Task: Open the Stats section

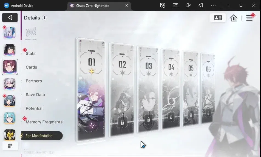Action: point(31,54)
